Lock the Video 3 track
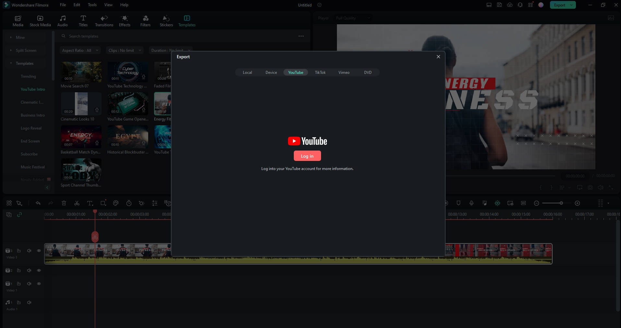The height and width of the screenshot is (328, 621). 19,251
